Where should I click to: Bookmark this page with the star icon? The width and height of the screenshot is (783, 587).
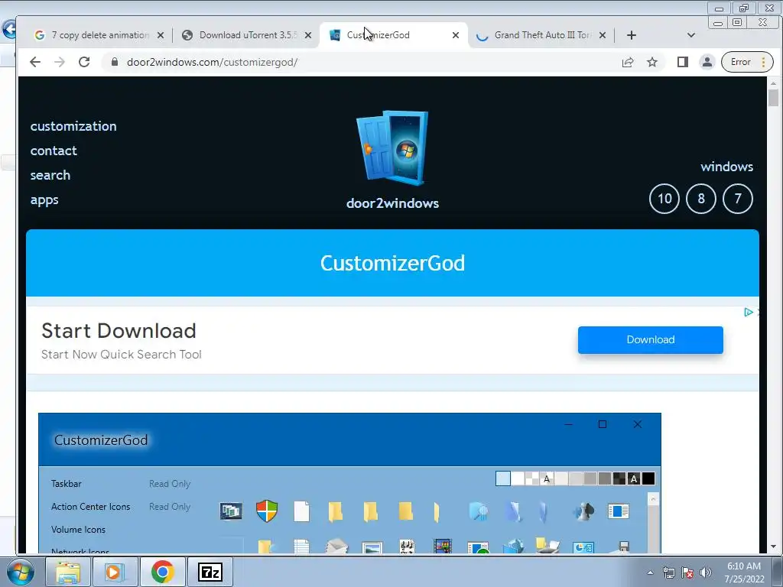click(x=651, y=62)
